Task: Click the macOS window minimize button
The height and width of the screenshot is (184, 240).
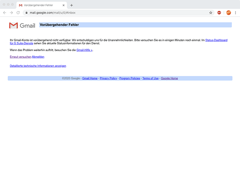Action: 8,4
